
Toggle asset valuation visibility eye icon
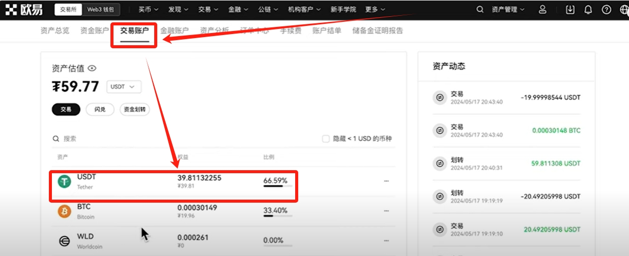tap(92, 68)
